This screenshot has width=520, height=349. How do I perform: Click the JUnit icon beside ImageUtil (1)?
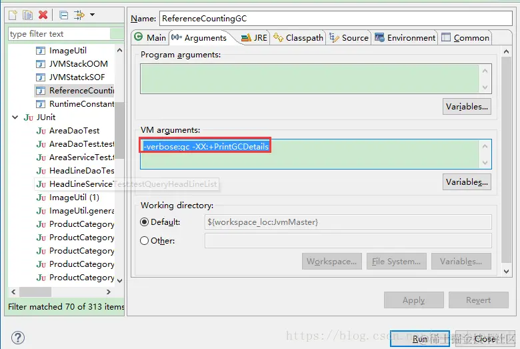(41, 198)
